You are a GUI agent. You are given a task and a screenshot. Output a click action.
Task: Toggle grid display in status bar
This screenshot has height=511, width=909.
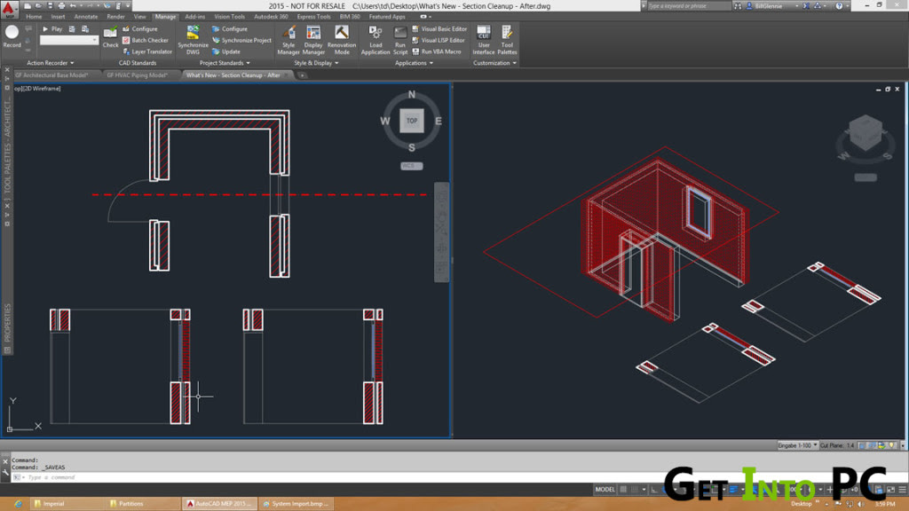coord(624,490)
